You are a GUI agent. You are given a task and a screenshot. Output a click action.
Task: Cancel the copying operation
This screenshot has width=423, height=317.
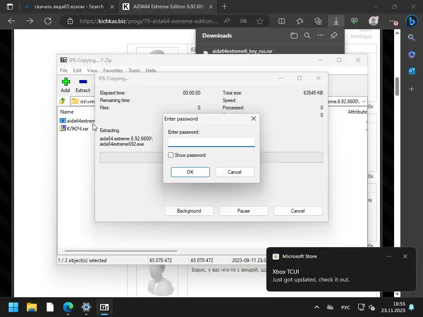tap(298, 211)
